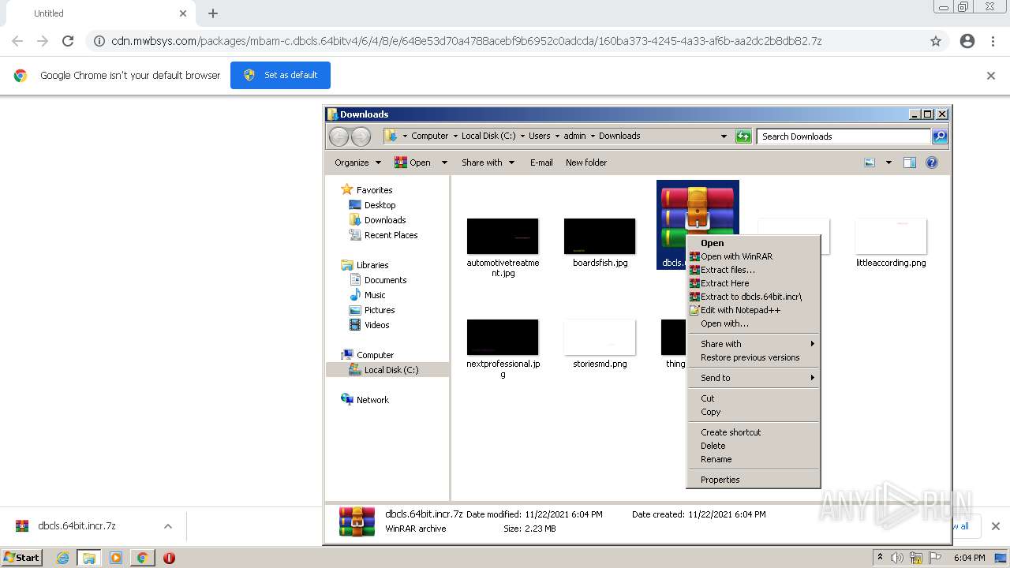Open the address bar history dropdown
Viewport: 1010px width, 568px height.
point(724,136)
